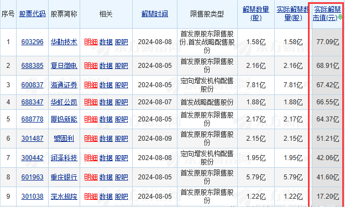Click 实际解禁市值(元) column header link
Screen dimensions: 345x207
pos(327,14)
